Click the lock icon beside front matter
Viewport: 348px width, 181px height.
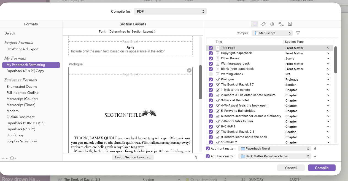[x=315, y=149]
